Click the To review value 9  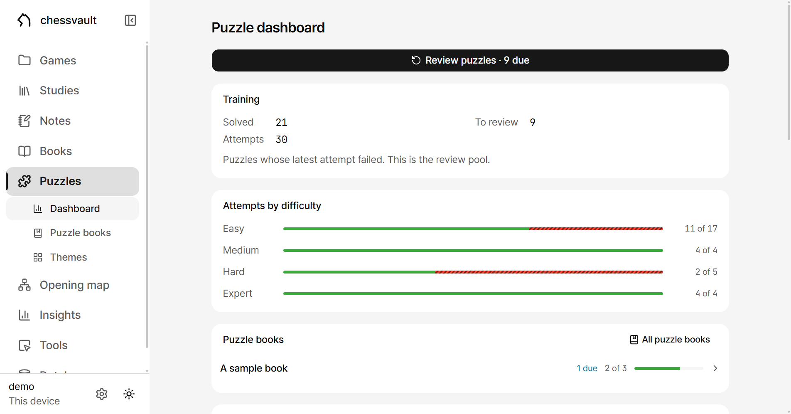(x=533, y=122)
